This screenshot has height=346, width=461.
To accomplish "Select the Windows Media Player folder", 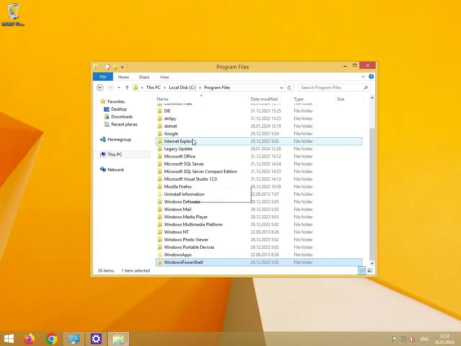I will [259, 217].
